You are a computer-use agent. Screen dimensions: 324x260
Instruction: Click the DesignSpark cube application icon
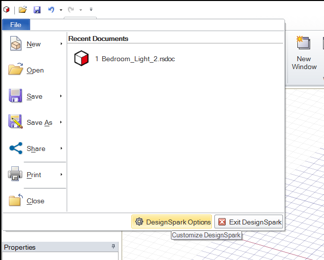pyautogui.click(x=6, y=9)
